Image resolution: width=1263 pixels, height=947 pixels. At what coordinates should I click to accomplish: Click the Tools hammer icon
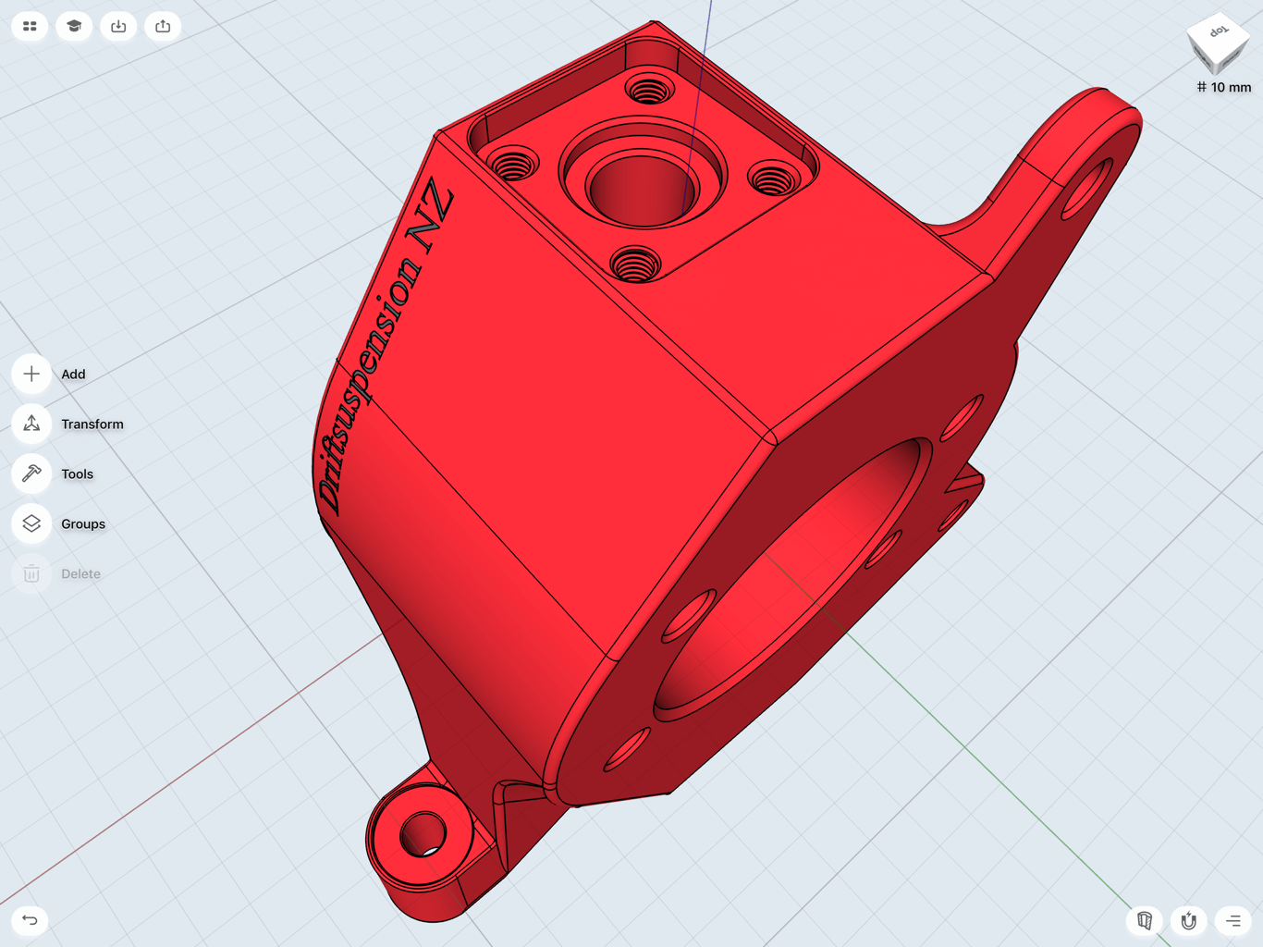(x=31, y=473)
